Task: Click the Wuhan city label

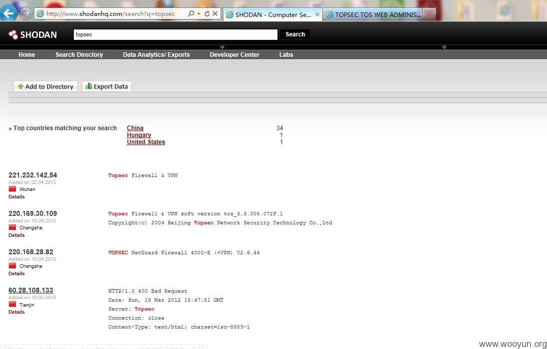Action: coord(27,189)
